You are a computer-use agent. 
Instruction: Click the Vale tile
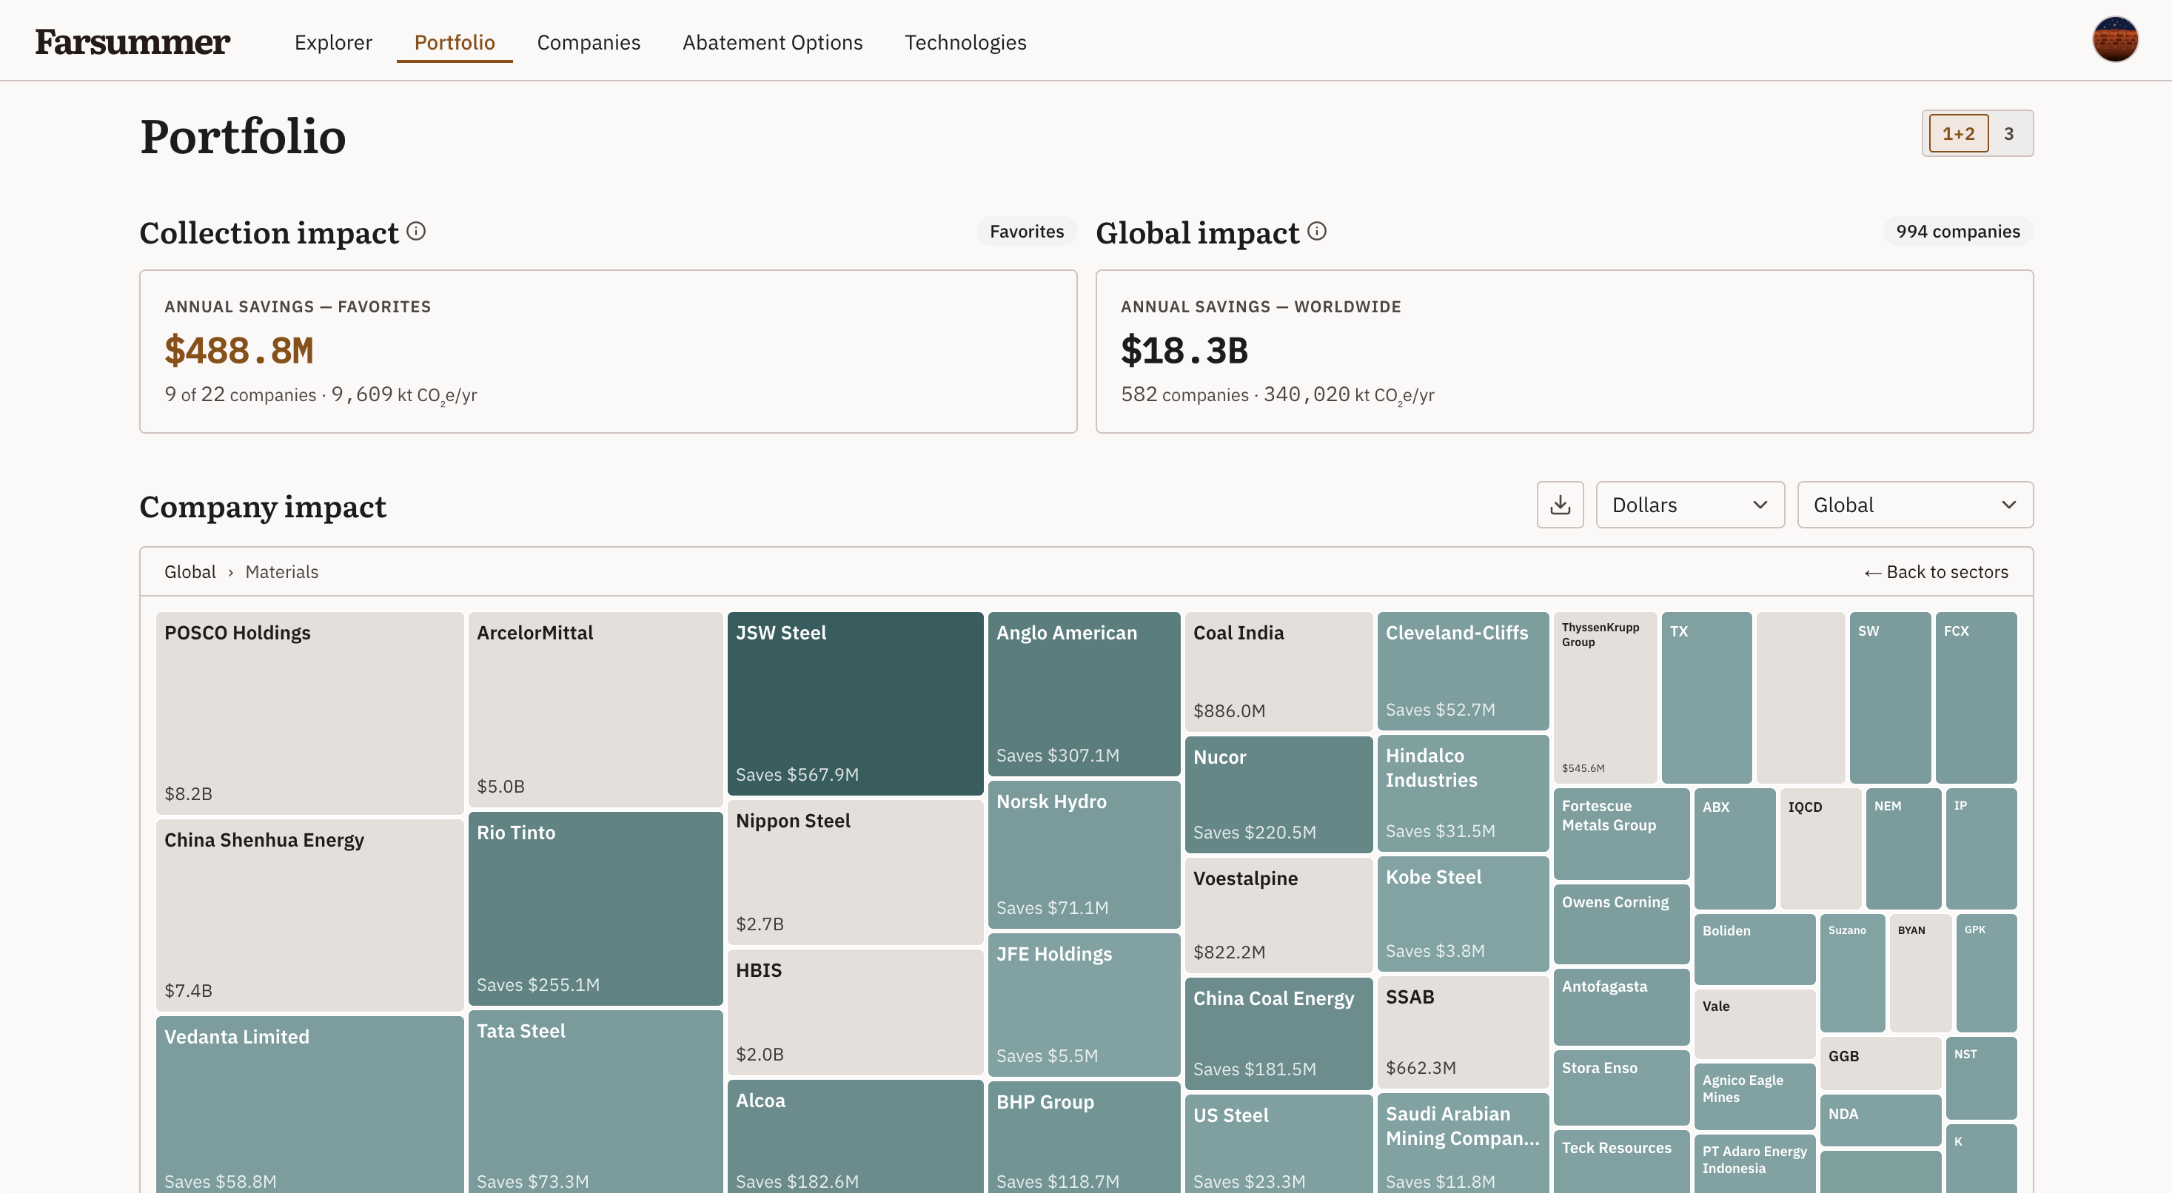1754,1024
